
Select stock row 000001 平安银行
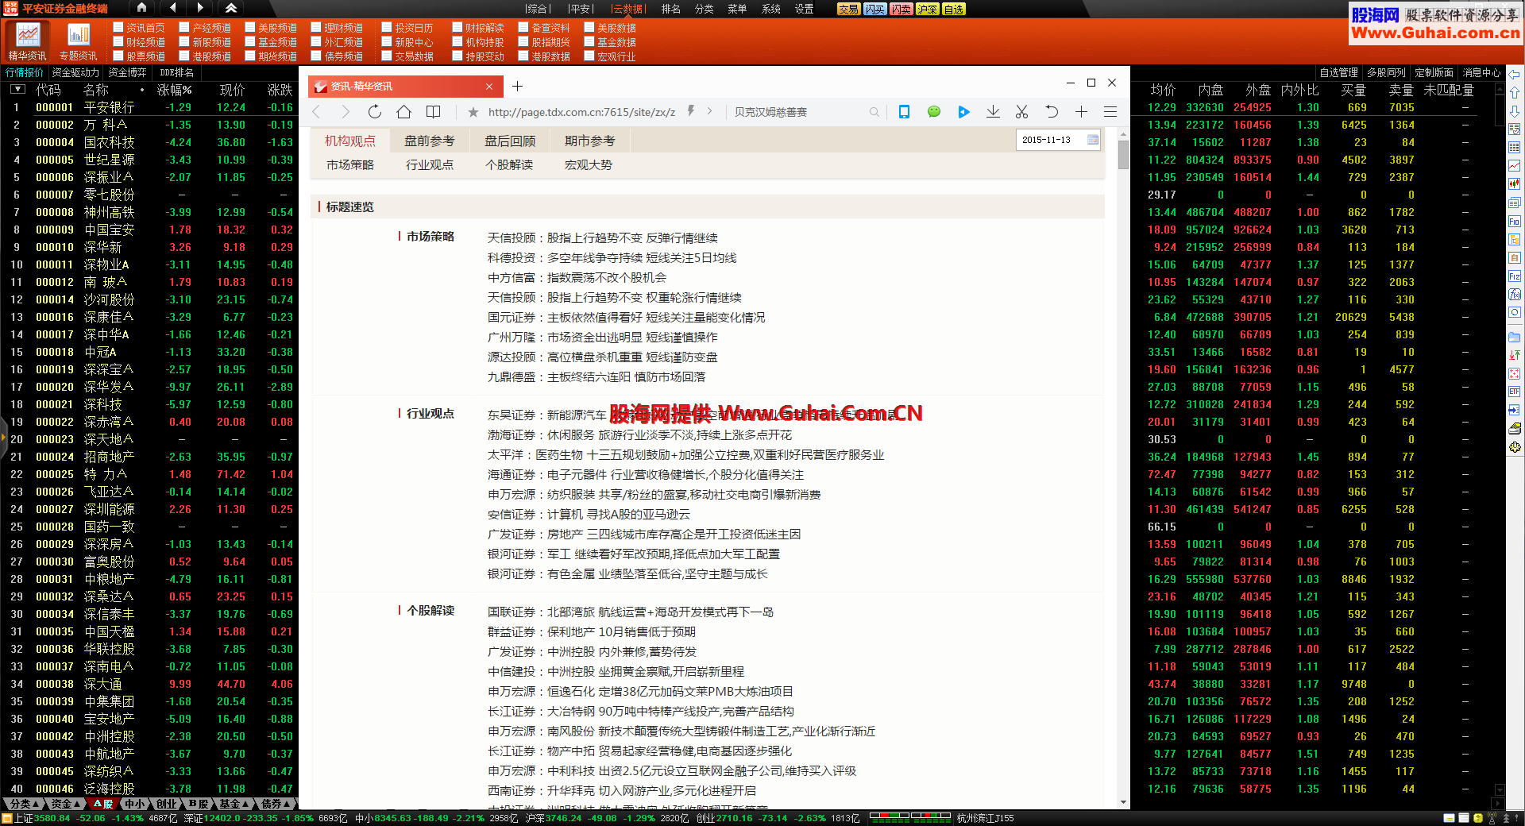pyautogui.click(x=149, y=107)
